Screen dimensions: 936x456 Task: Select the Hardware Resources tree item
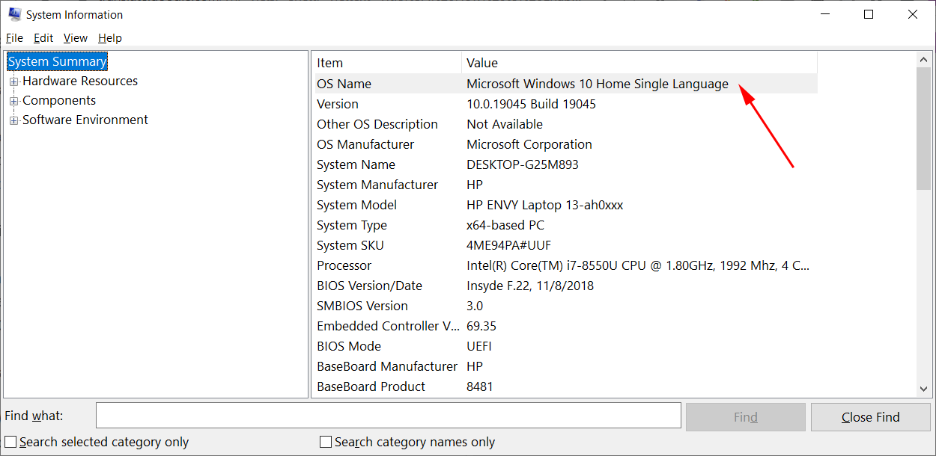80,81
